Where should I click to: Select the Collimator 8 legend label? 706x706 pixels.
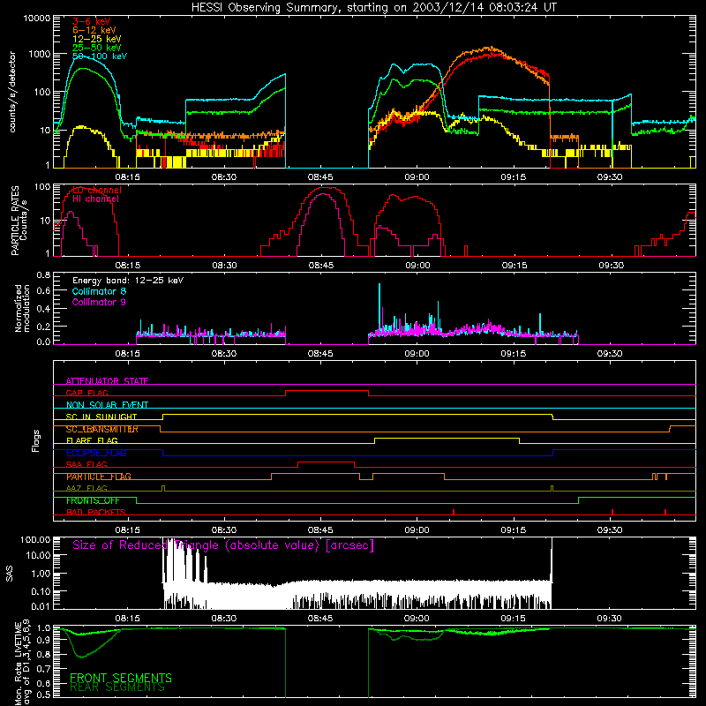click(x=99, y=291)
